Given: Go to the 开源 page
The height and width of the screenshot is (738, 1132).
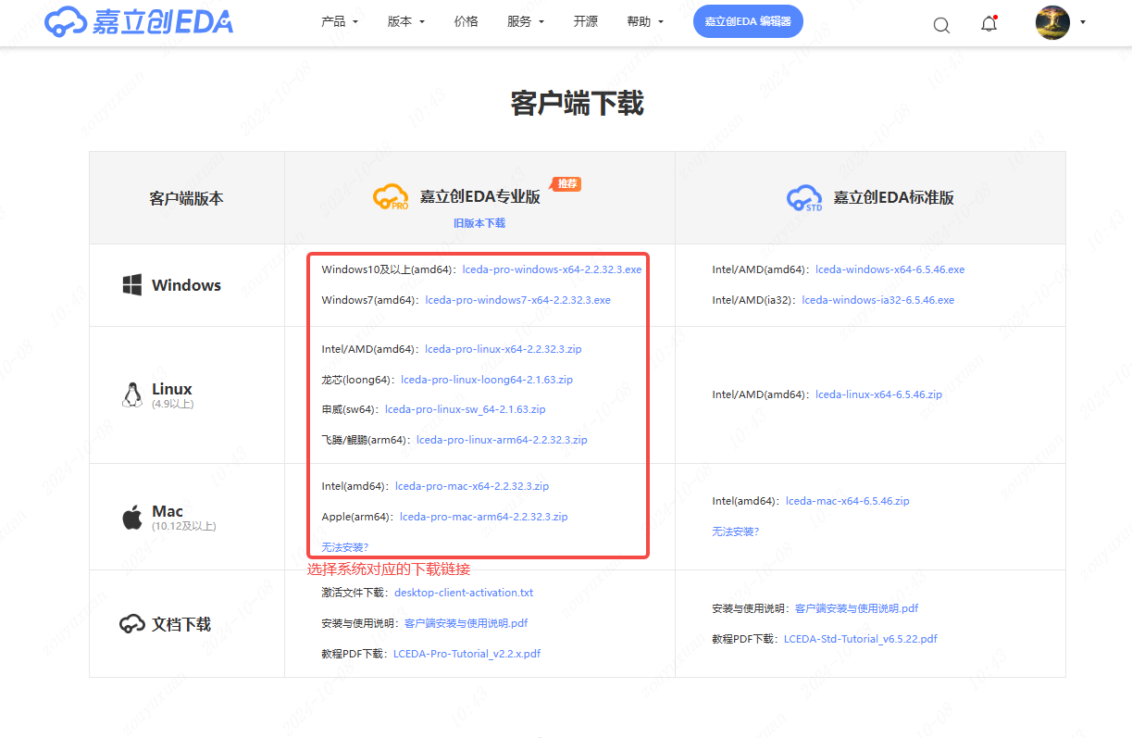Looking at the screenshot, I should (585, 22).
